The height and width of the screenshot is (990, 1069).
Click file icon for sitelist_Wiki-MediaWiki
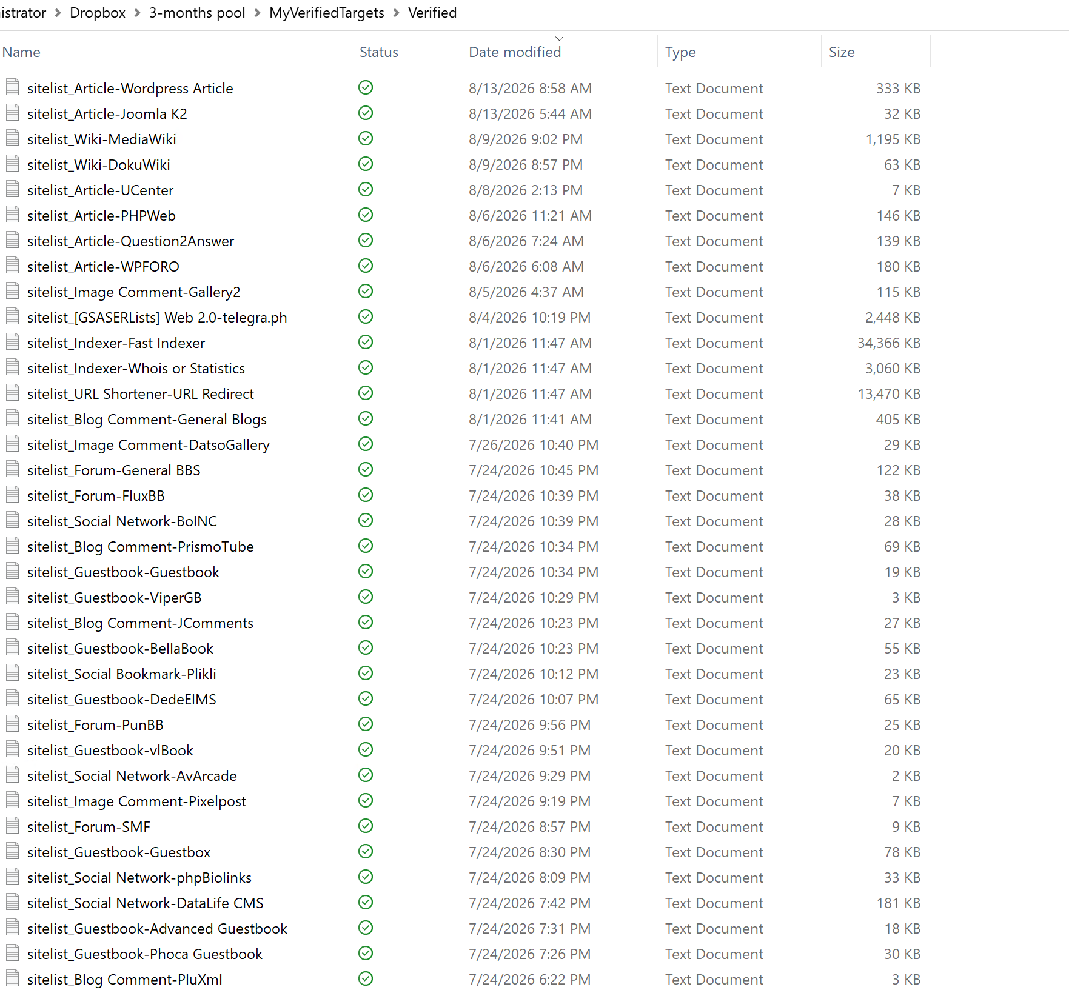tap(13, 139)
